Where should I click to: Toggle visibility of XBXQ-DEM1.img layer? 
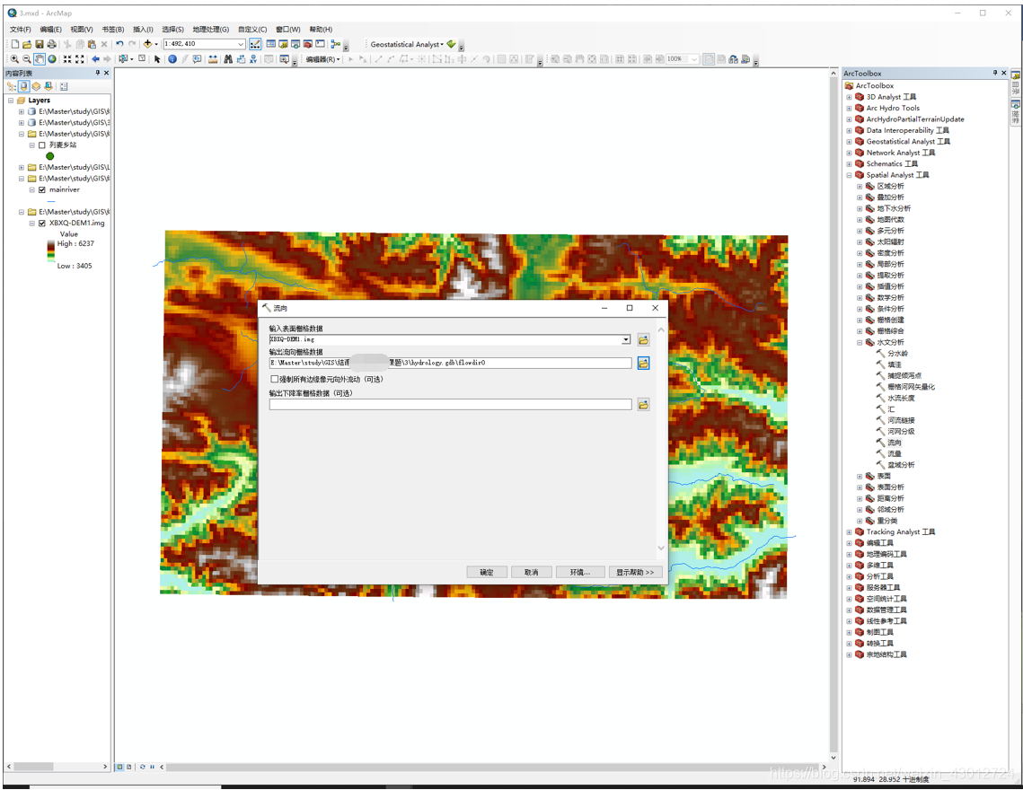pyautogui.click(x=41, y=224)
